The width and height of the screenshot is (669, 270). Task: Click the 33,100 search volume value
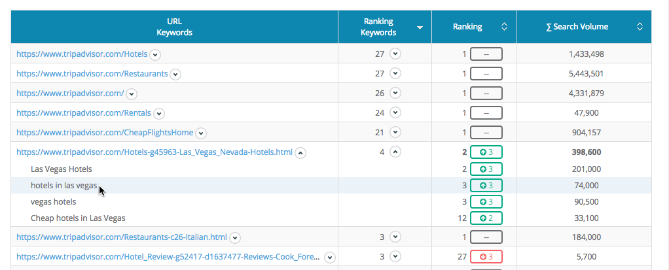coord(587,218)
